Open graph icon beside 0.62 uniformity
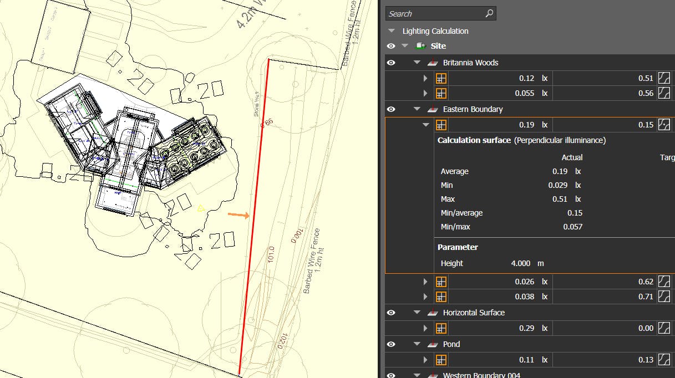 pyautogui.click(x=664, y=282)
